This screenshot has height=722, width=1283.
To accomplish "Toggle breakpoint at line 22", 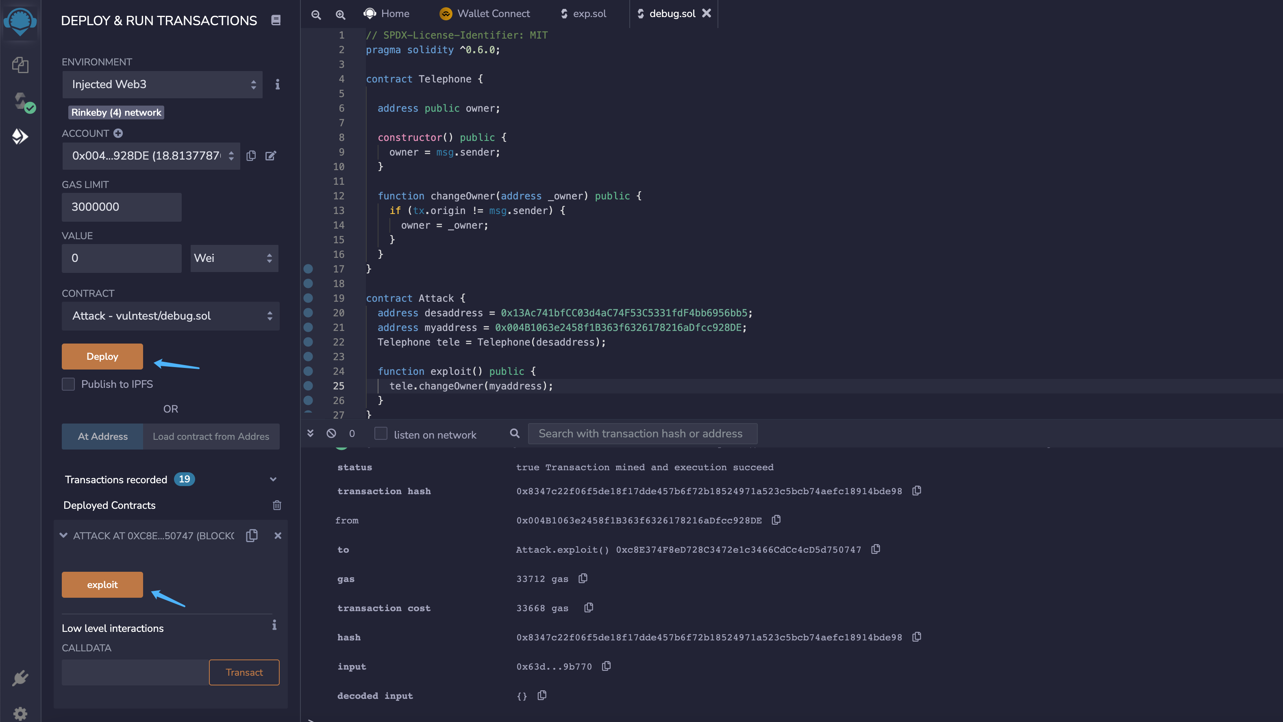I will [x=308, y=342].
